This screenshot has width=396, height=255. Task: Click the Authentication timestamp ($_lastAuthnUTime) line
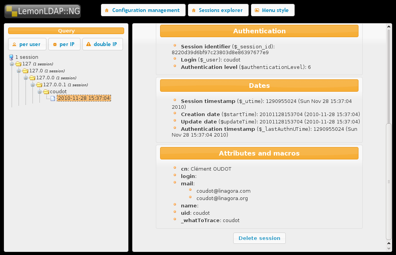[265, 132]
